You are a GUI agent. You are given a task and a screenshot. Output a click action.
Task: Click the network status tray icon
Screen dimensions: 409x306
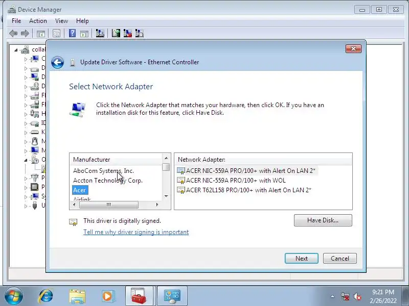(345, 296)
